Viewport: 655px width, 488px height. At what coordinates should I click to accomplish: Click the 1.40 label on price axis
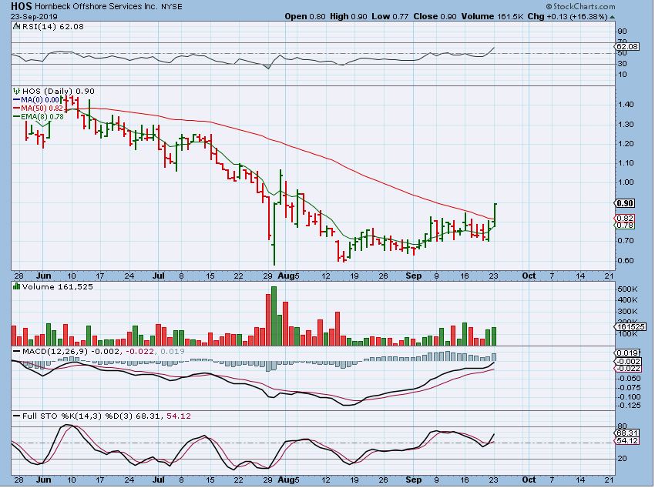point(626,105)
